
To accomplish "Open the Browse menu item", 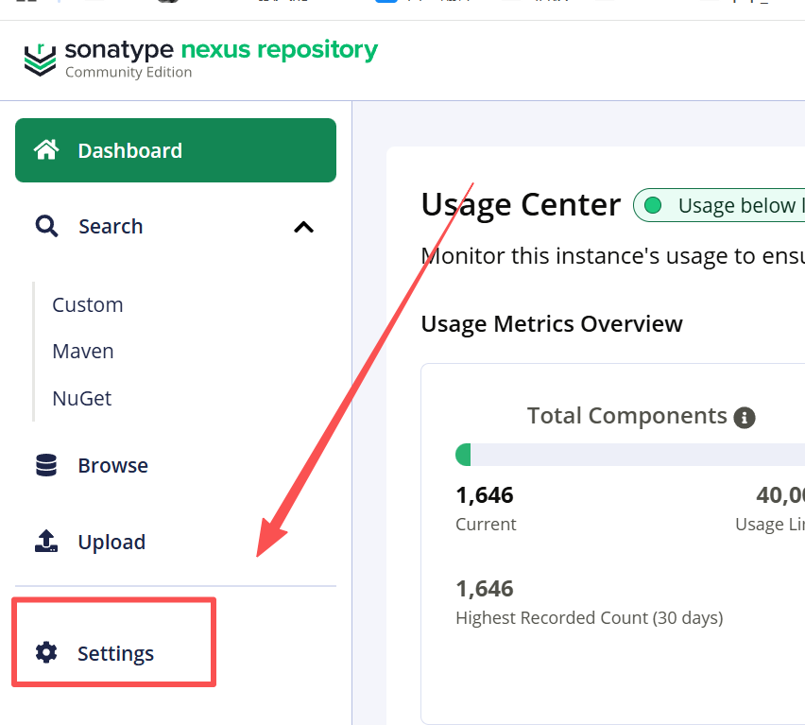I will tap(176, 466).
